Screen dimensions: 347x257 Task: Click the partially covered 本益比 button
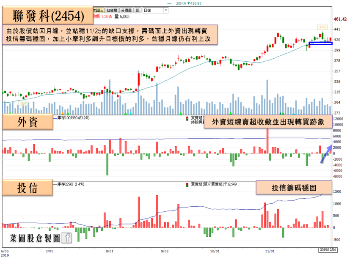98,11
